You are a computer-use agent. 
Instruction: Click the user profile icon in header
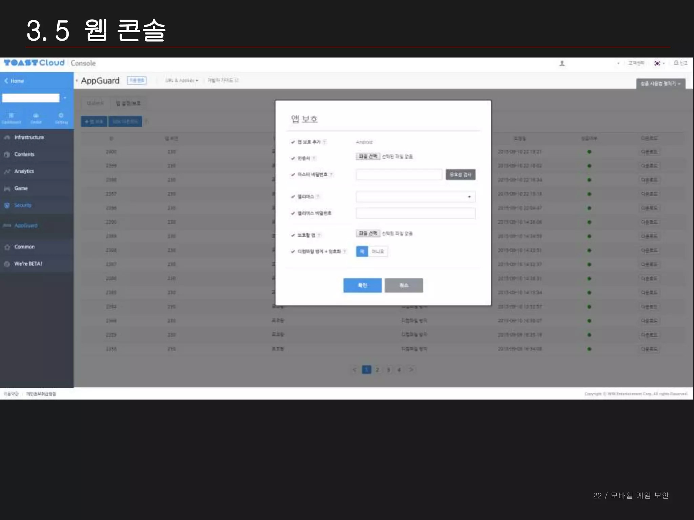tap(562, 64)
